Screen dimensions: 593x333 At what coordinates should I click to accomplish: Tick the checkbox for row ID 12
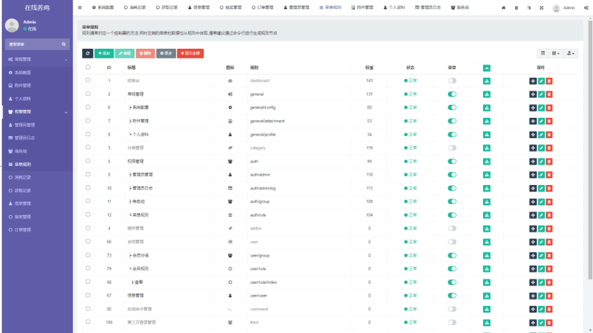point(88,215)
